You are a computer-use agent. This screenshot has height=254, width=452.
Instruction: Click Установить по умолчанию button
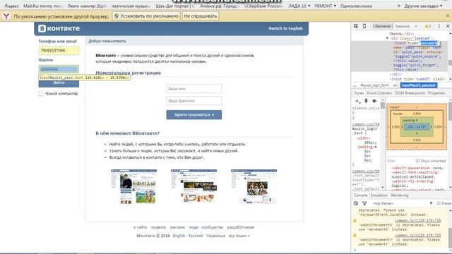[x=146, y=16]
